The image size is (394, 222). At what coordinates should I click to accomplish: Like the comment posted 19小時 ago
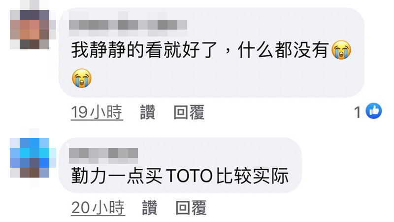coord(147,112)
